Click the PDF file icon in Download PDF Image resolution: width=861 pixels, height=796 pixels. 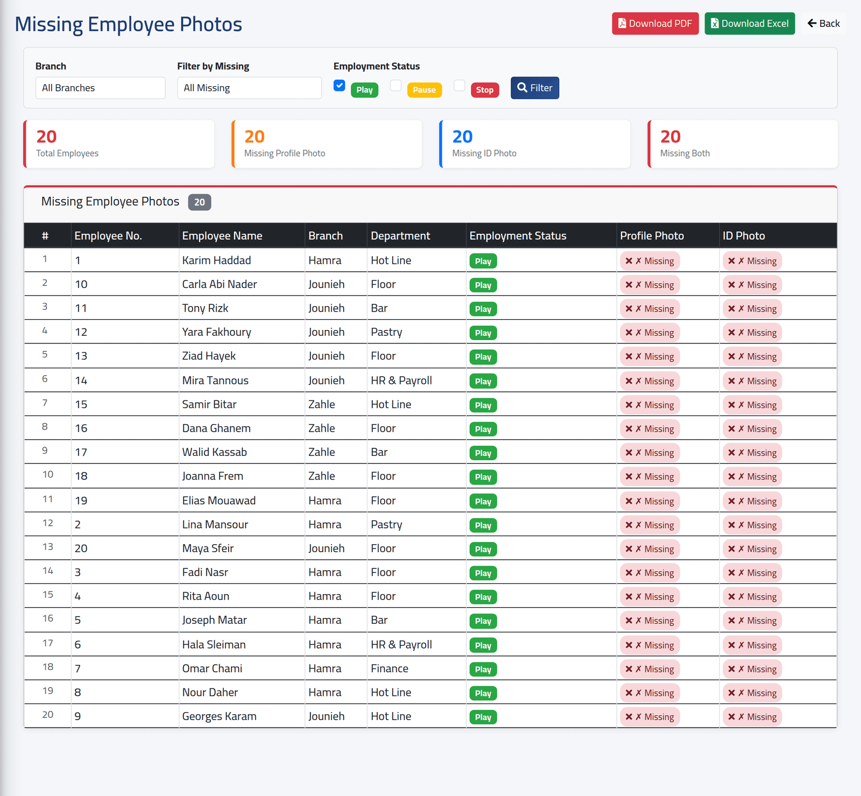pyautogui.click(x=622, y=23)
